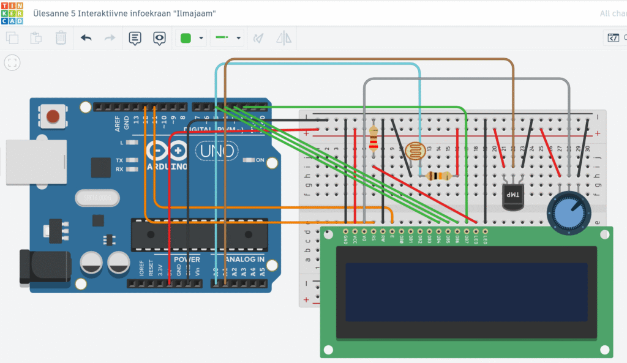
Task: Open the Notes tool
Action: pyautogui.click(x=135, y=39)
